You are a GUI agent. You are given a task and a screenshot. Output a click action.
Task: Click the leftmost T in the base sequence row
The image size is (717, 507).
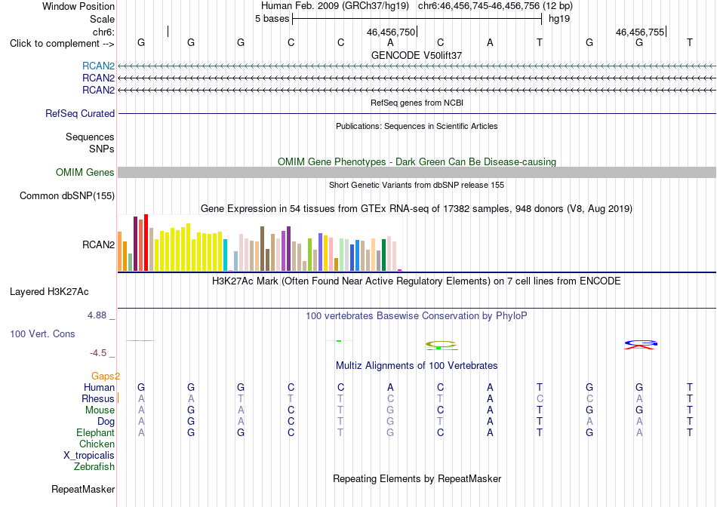pyautogui.click(x=540, y=42)
